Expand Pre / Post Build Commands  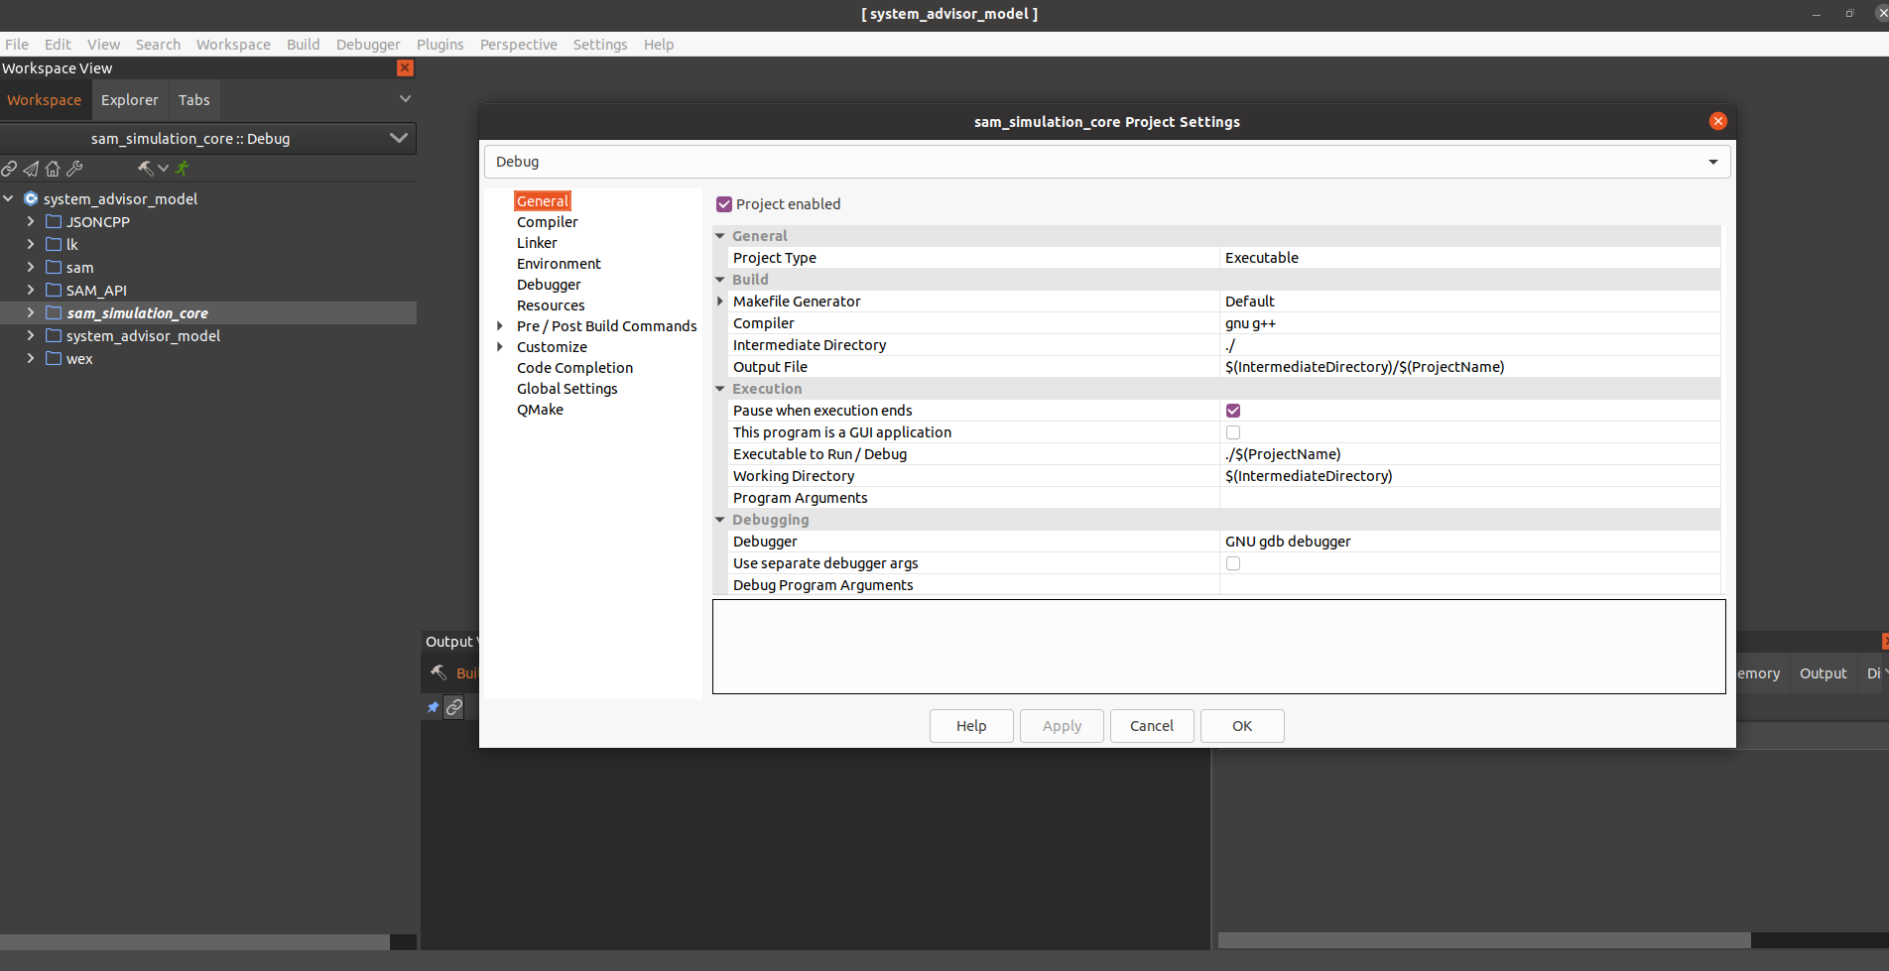pyautogui.click(x=500, y=326)
